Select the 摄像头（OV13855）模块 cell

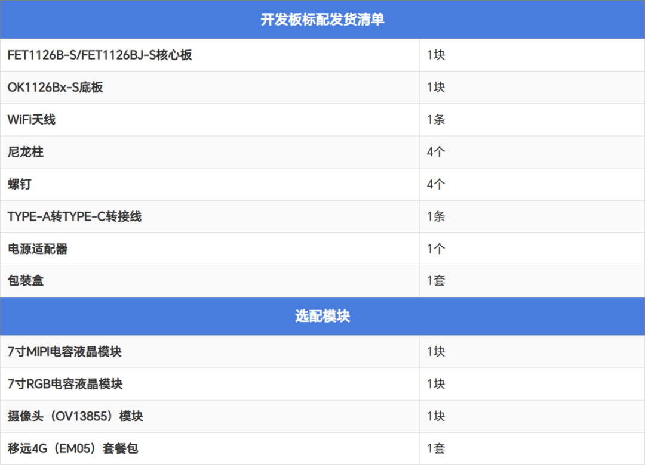tap(75, 416)
